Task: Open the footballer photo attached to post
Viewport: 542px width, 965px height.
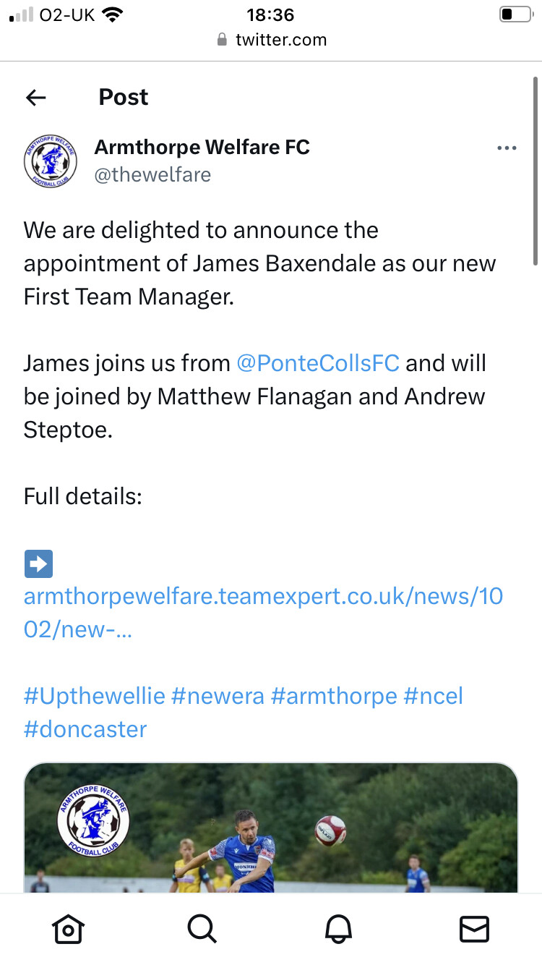Action: (x=271, y=828)
